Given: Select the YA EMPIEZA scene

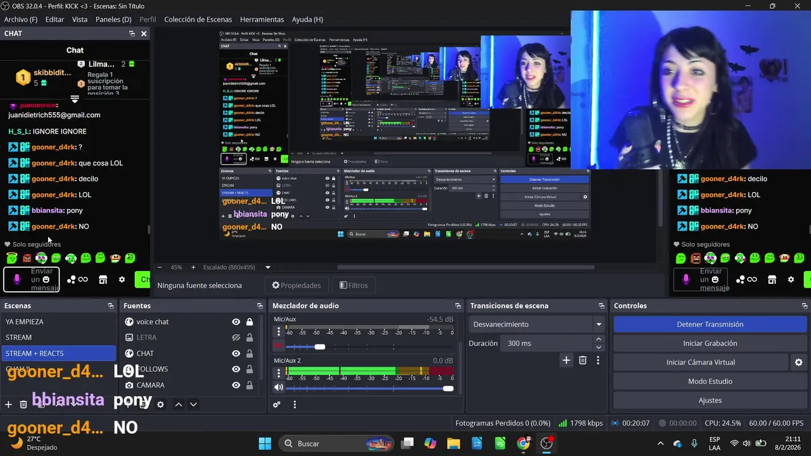Looking at the screenshot, I should 58,322.
